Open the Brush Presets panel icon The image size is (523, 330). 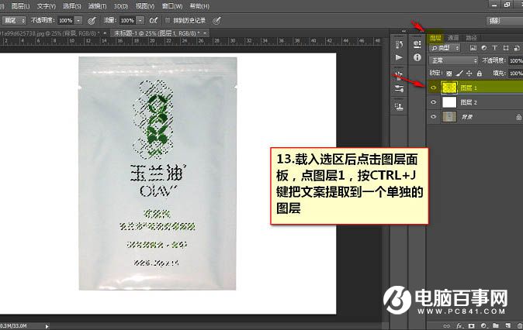(399, 88)
